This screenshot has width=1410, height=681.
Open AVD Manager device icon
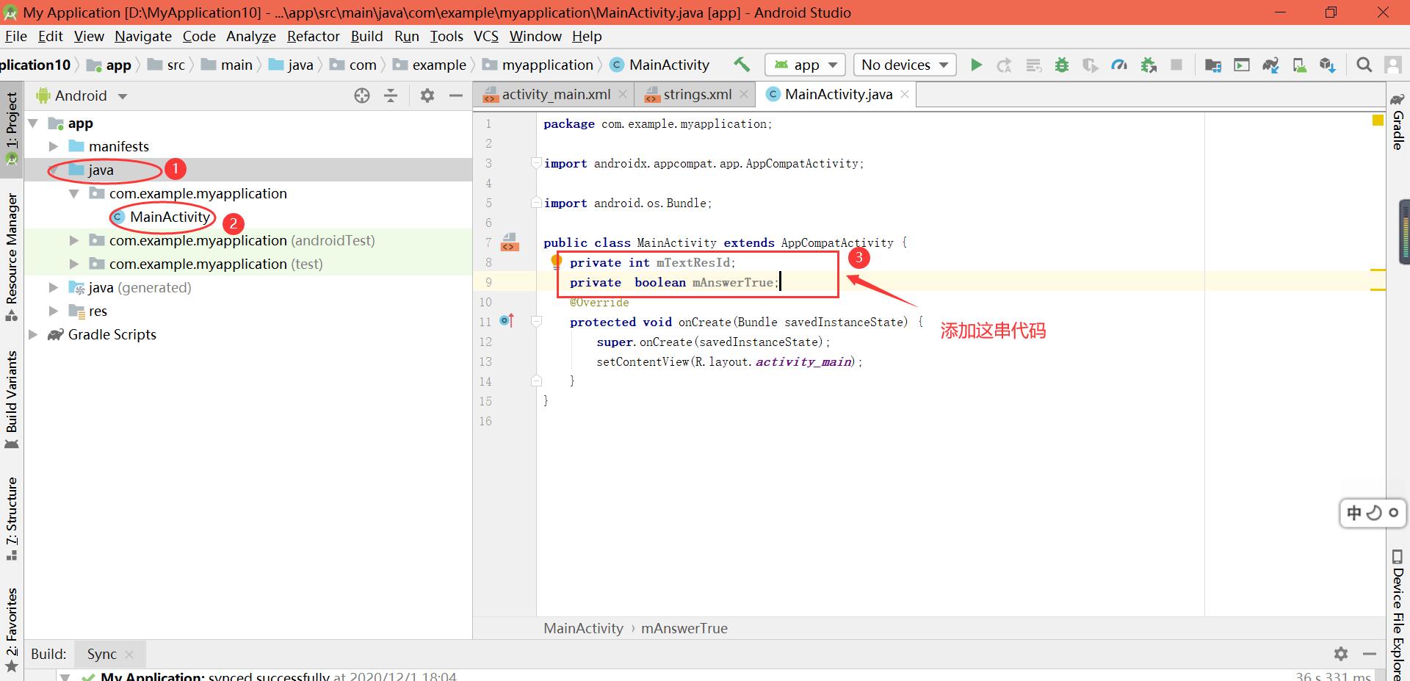coord(1299,65)
